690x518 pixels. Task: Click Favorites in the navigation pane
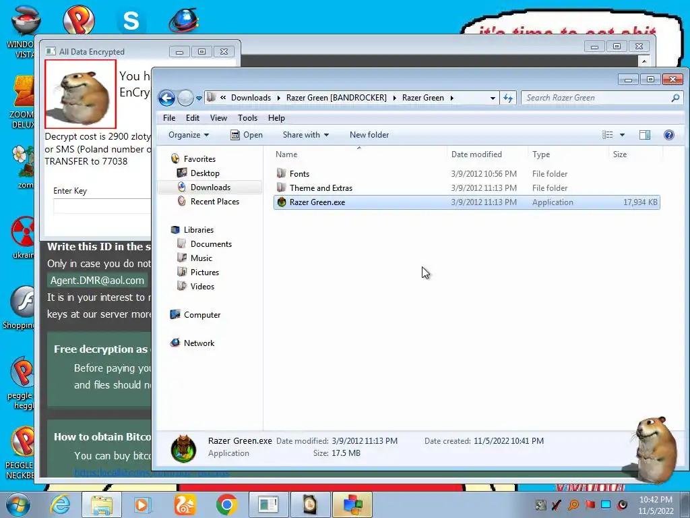tap(193, 159)
